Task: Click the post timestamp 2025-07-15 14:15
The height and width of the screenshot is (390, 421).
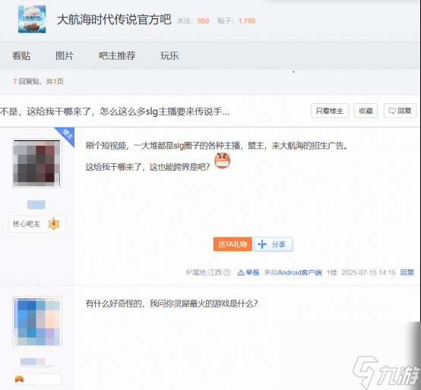Action: coord(369,272)
